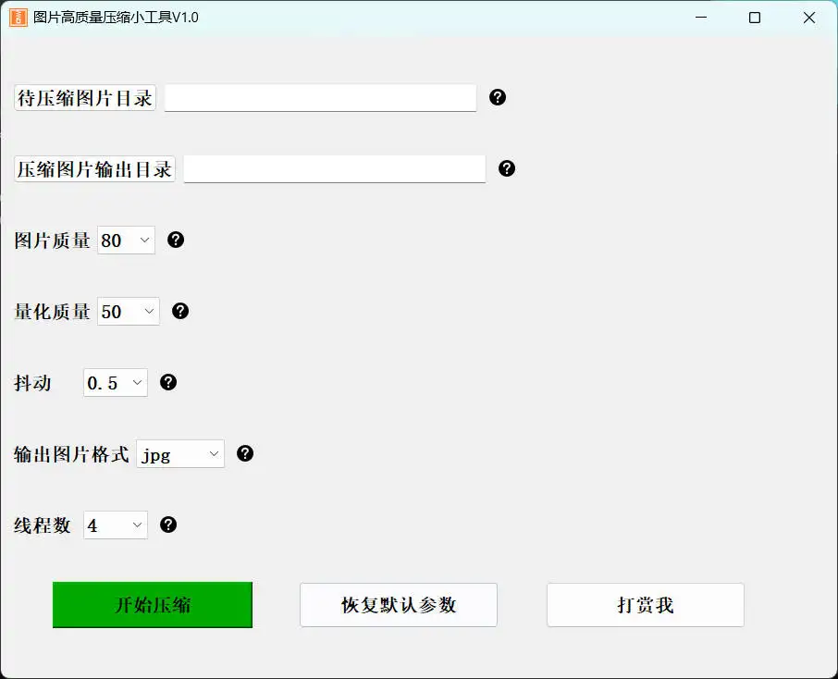Start compression with green 开始压缩 button
Viewport: 838px width, 679px height.
153,605
